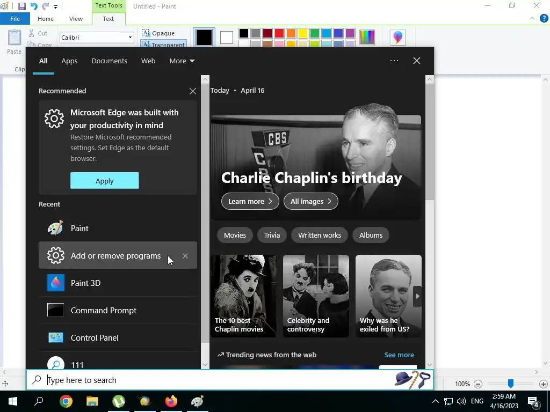This screenshot has width=550, height=412.
Task: Click See more trending news link
Action: tap(399, 355)
